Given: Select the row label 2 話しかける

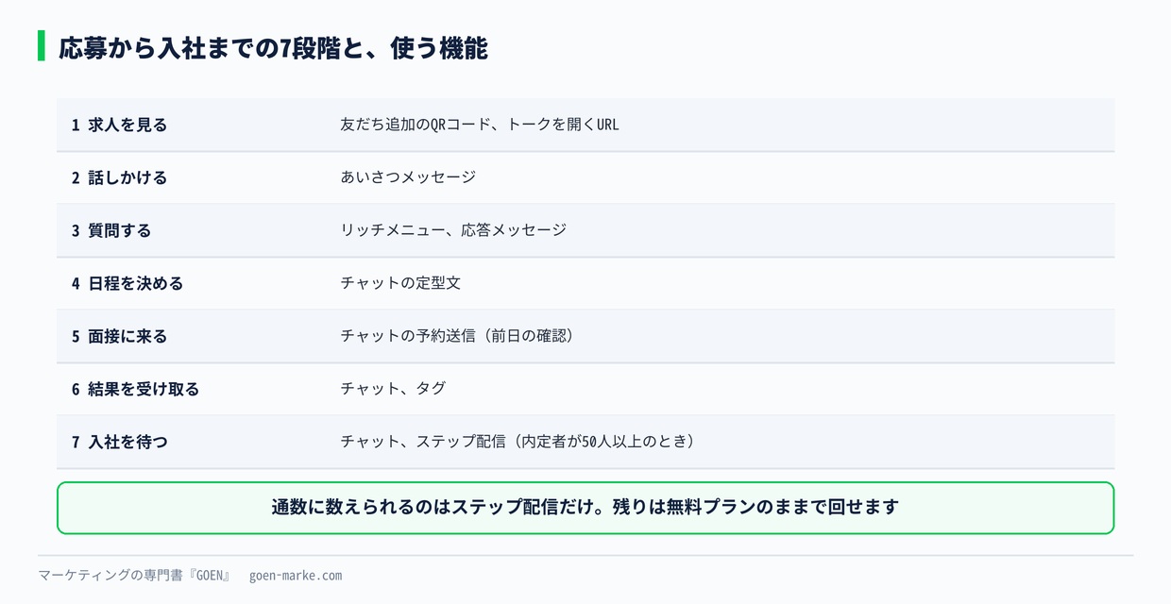Looking at the screenshot, I should tap(119, 177).
